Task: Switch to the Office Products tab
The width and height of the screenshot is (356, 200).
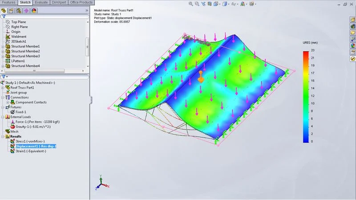Action: (x=80, y=2)
